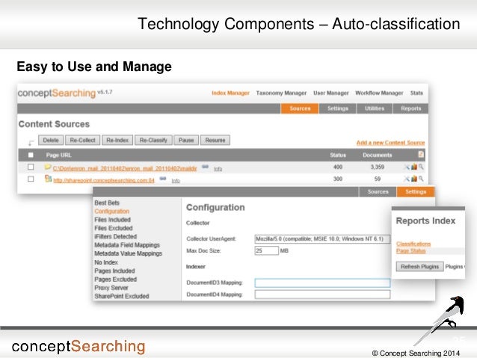Select Pages Excluded in the sidebar
Screen dimensions: 477x358
[115, 280]
